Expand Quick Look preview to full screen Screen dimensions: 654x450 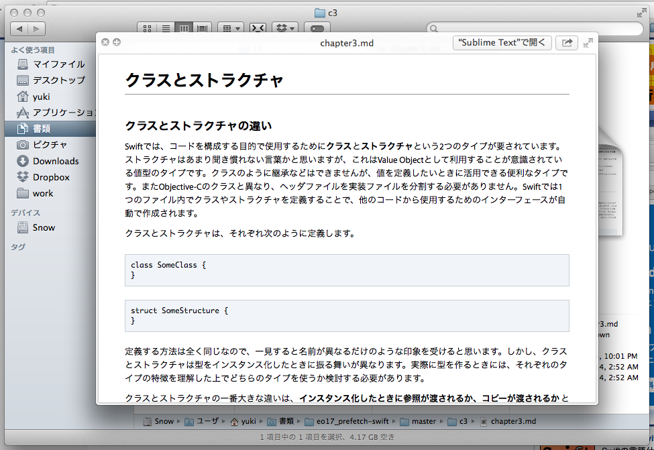tap(588, 43)
